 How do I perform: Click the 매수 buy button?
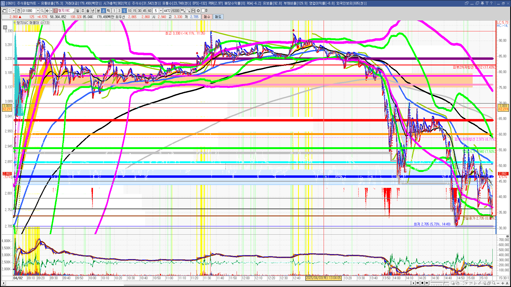tap(207, 17)
